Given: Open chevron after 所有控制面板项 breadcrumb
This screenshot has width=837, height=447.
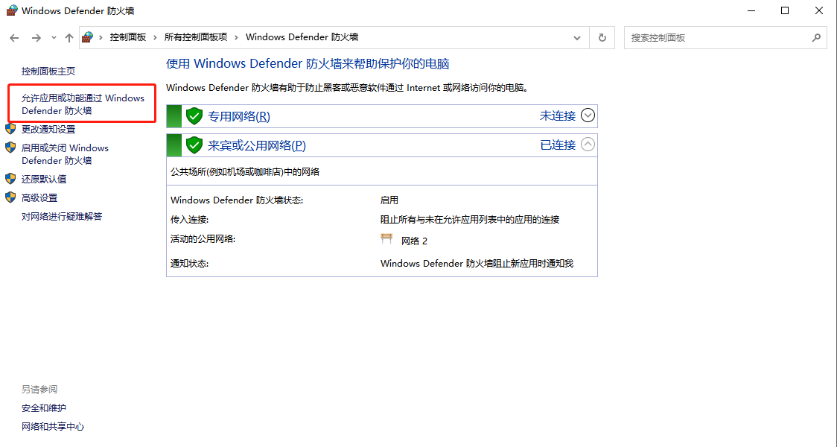Looking at the screenshot, I should pyautogui.click(x=237, y=37).
